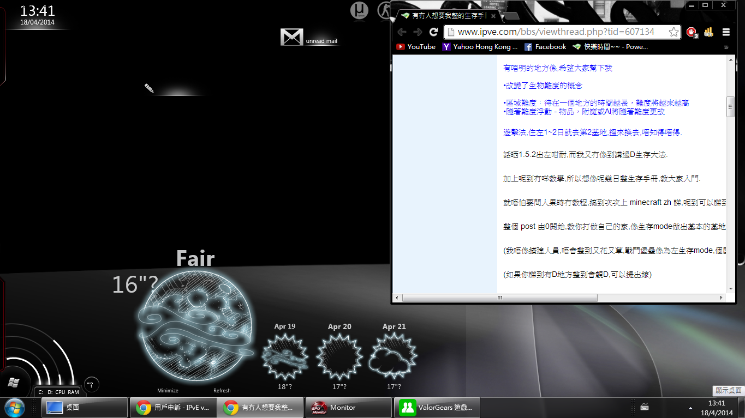Click the C: drive label in gauge widget

(40, 392)
